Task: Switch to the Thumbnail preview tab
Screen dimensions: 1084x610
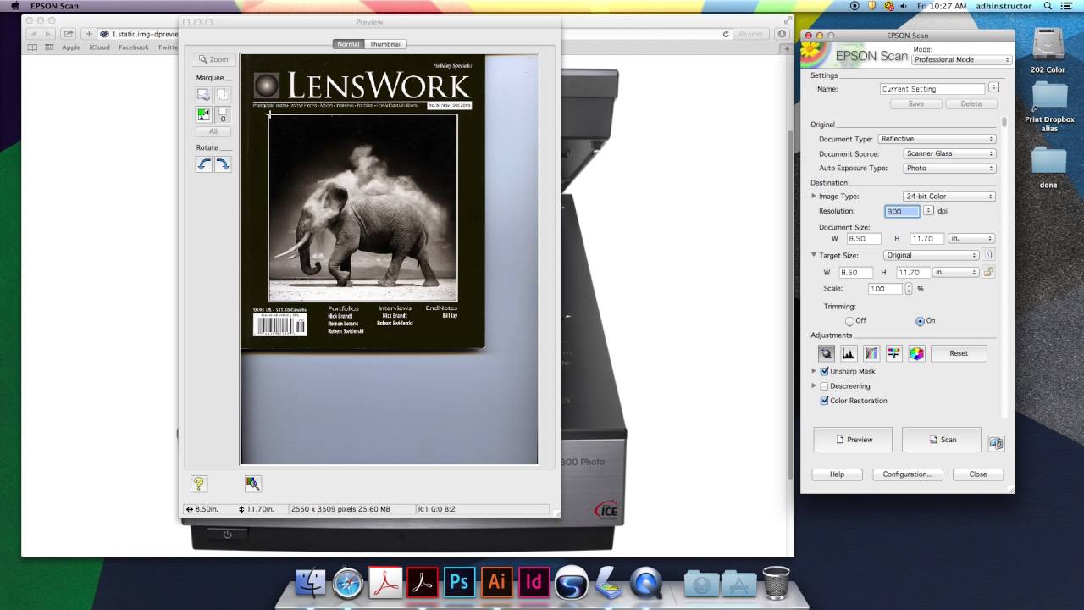Action: pyautogui.click(x=385, y=44)
